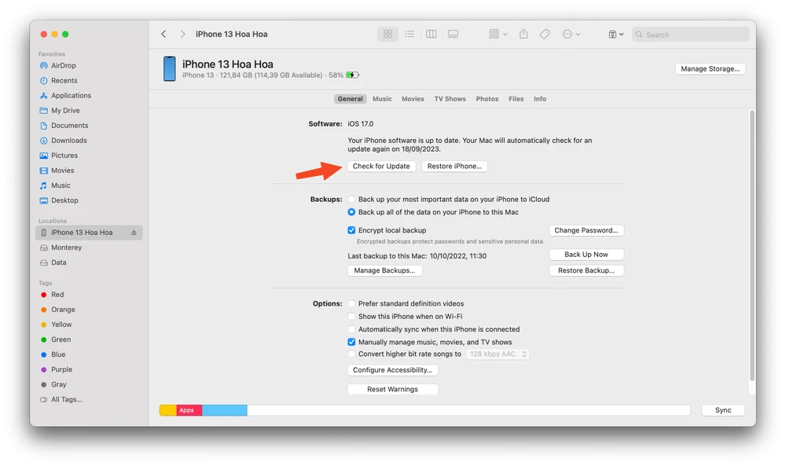The height and width of the screenshot is (466, 786).
Task: Open the Pictures folder in the sidebar
Action: tap(67, 155)
